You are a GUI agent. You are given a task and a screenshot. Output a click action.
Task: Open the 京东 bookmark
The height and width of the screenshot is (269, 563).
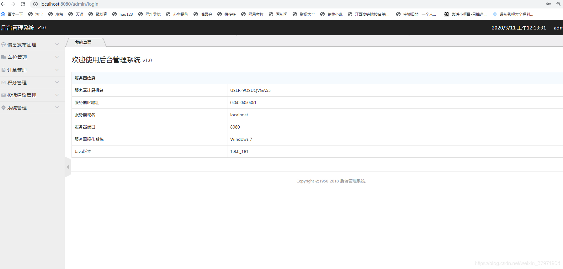click(56, 14)
